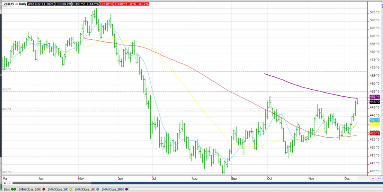Click the jump-to-start double arrow button
This screenshot has width=383, height=192.
click(5, 183)
